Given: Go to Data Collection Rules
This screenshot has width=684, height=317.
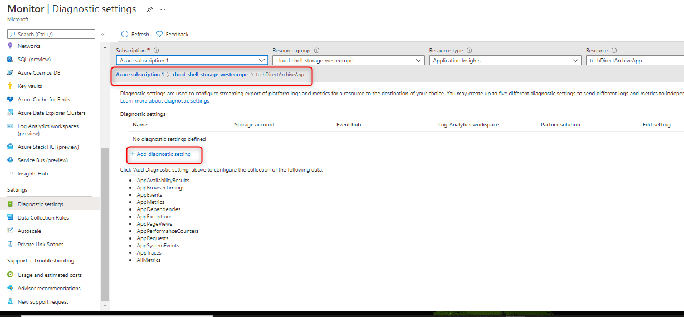Looking at the screenshot, I should 43,218.
